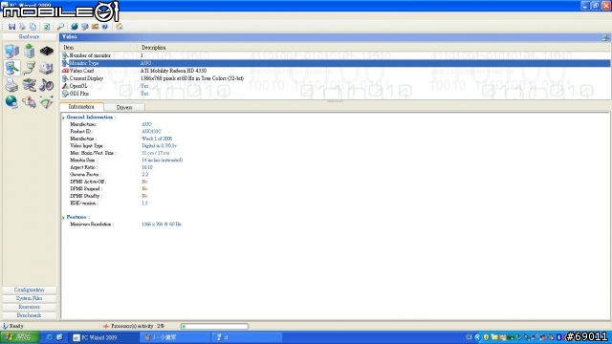Click the Aspect Ratio value
This screenshot has width=612, height=344.
(x=147, y=167)
